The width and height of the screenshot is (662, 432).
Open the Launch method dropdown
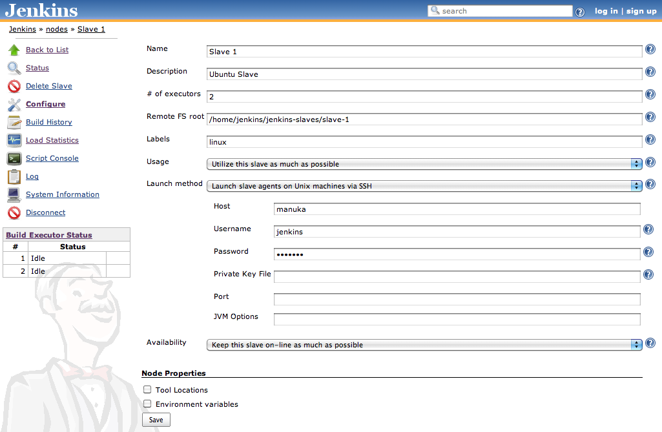(424, 186)
